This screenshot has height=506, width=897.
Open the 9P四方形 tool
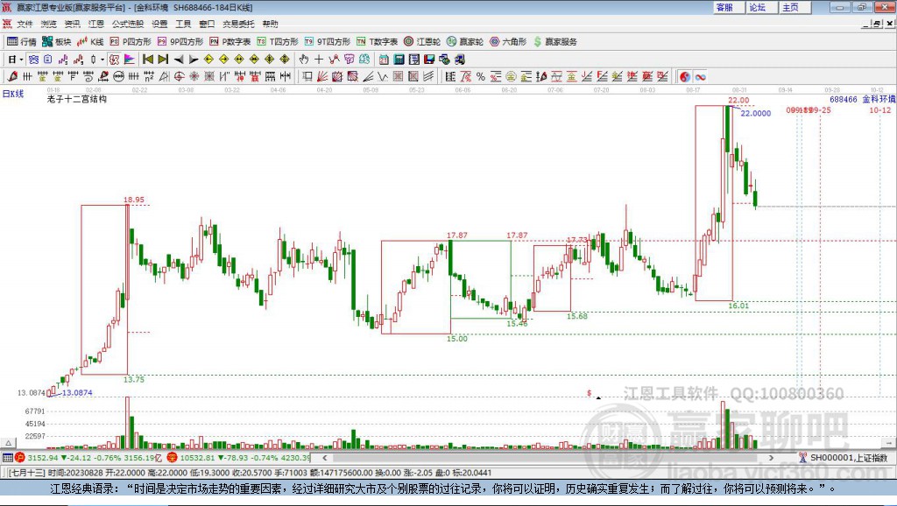click(180, 42)
